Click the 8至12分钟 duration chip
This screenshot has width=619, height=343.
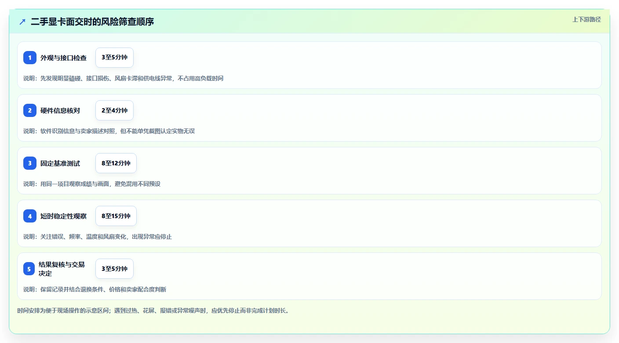coord(116,163)
